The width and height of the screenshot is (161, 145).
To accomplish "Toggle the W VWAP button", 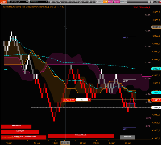I will tap(99, 2).
